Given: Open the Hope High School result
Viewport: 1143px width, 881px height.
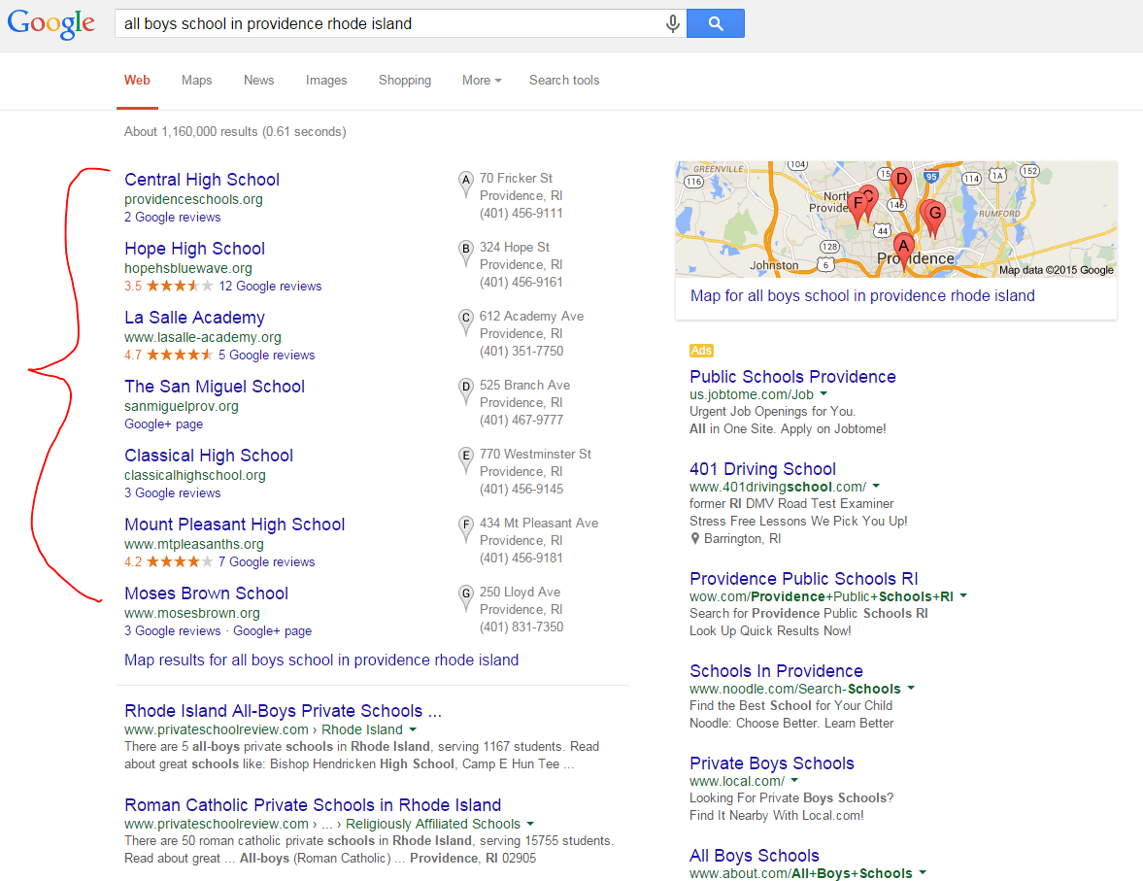Looking at the screenshot, I should (194, 249).
